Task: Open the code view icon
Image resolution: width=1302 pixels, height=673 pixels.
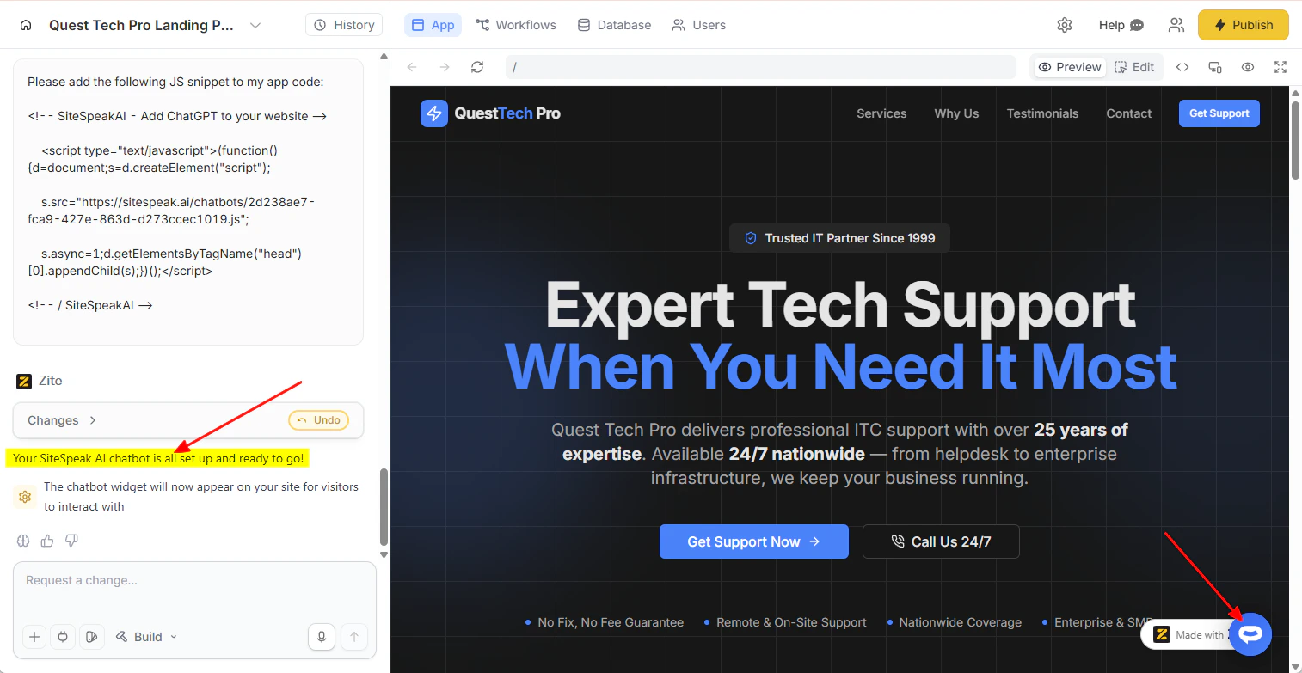Action: click(x=1182, y=67)
